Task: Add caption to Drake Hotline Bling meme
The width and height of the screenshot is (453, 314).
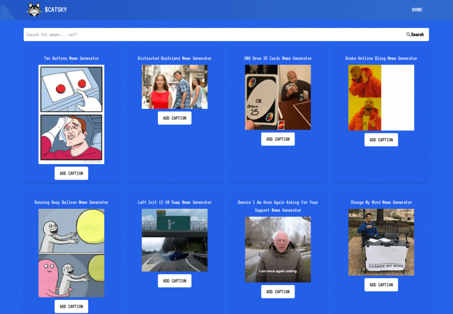Action: pos(381,140)
